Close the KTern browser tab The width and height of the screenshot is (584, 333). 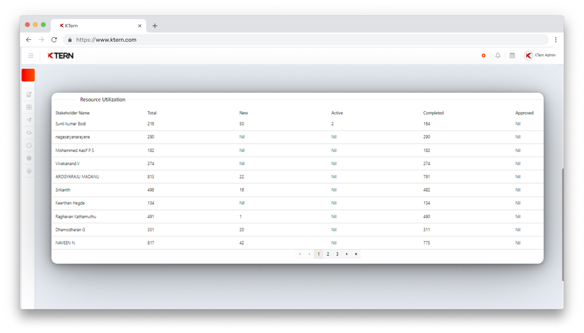click(x=140, y=26)
